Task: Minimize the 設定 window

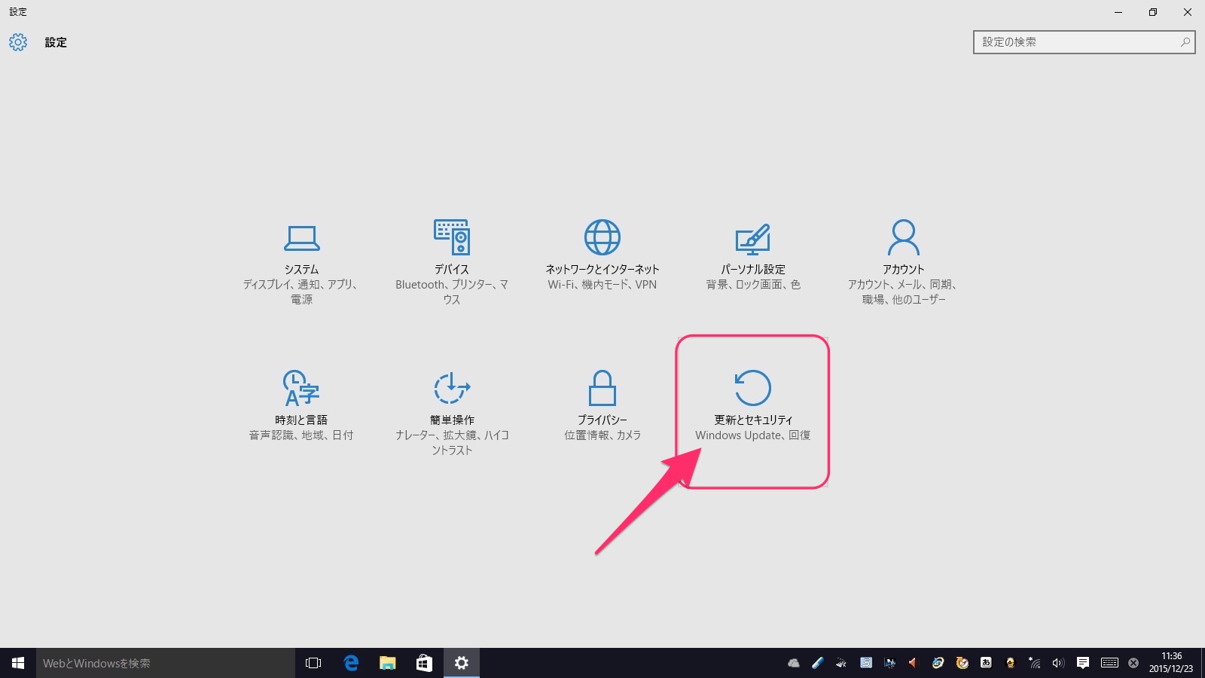Action: click(x=1118, y=12)
